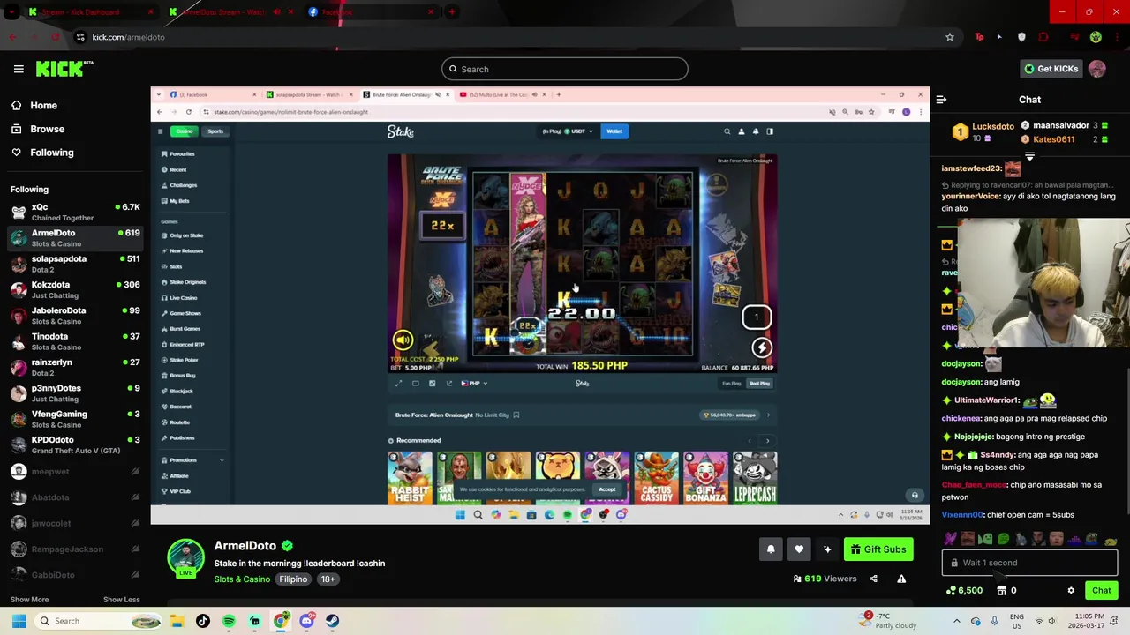
Task: Mute the ArmelDoto Stream tab audio icon
Action: point(276,12)
